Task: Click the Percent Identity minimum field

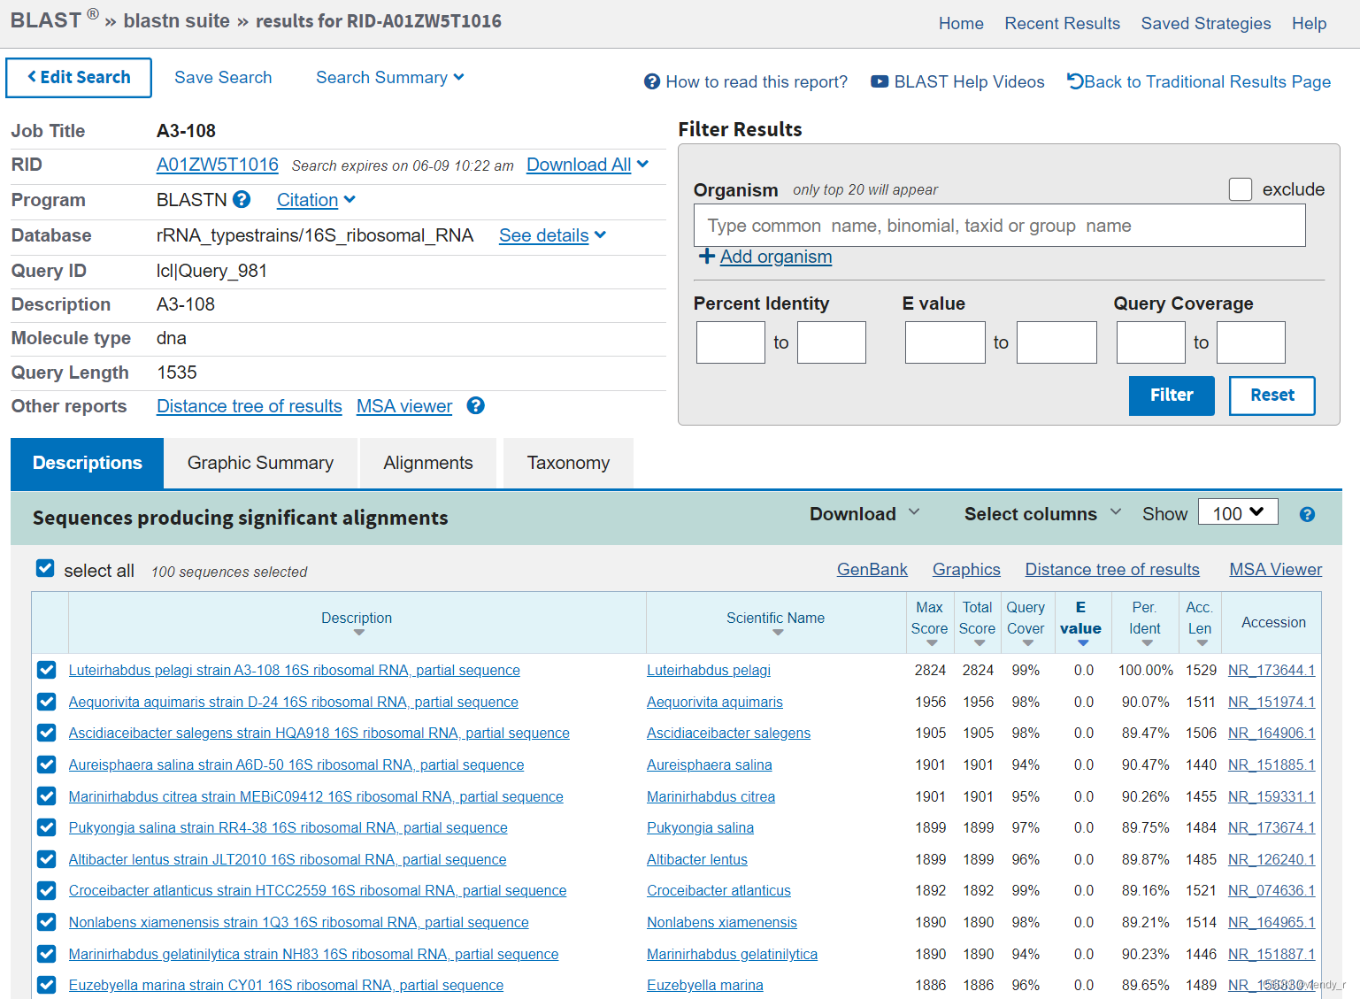Action: tap(731, 342)
